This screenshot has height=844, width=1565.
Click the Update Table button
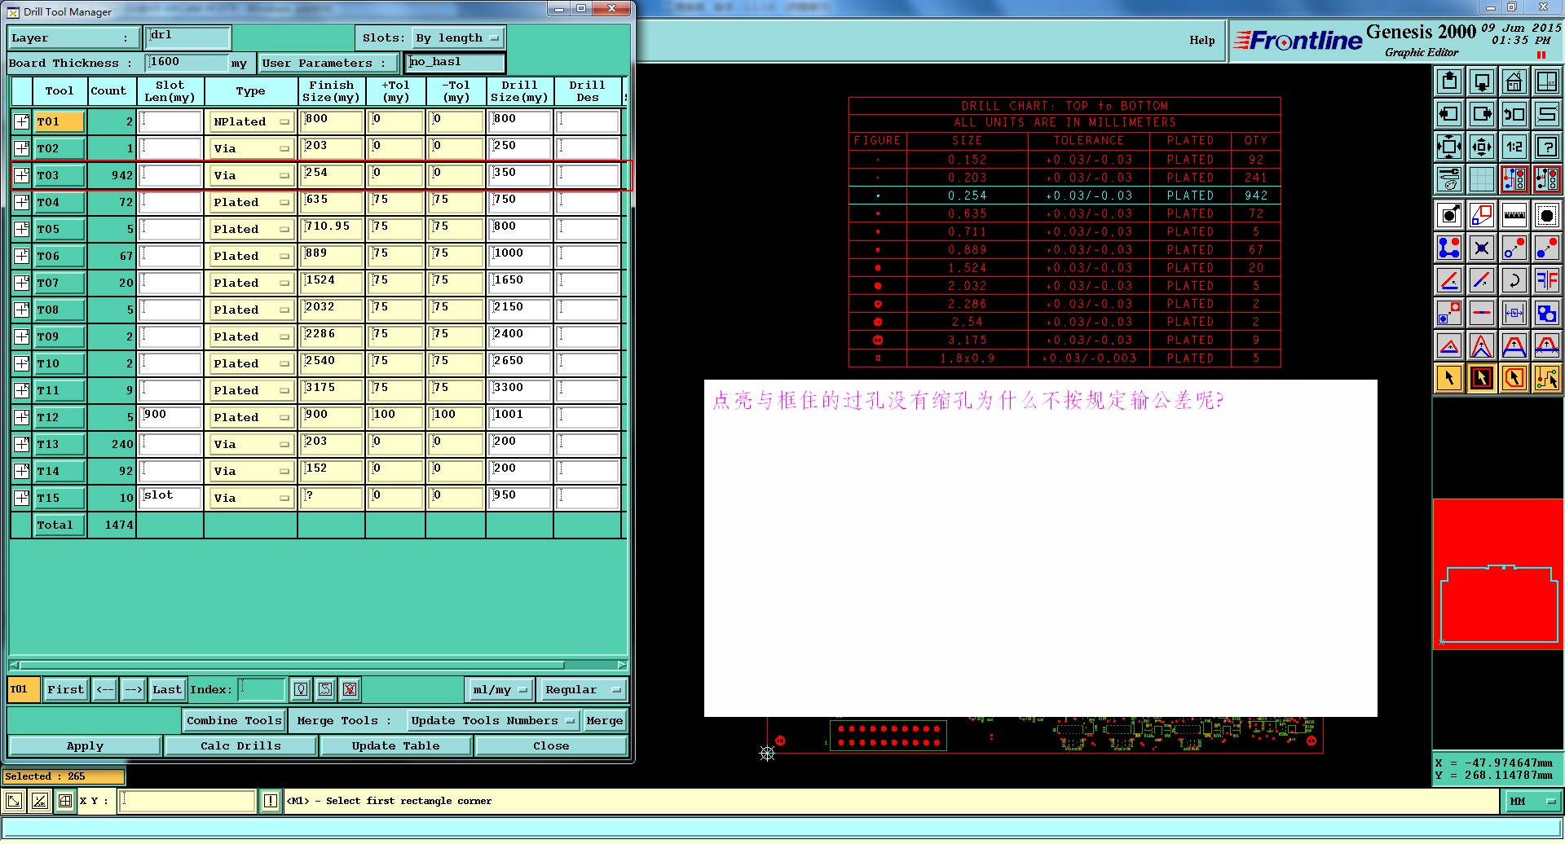point(395,746)
